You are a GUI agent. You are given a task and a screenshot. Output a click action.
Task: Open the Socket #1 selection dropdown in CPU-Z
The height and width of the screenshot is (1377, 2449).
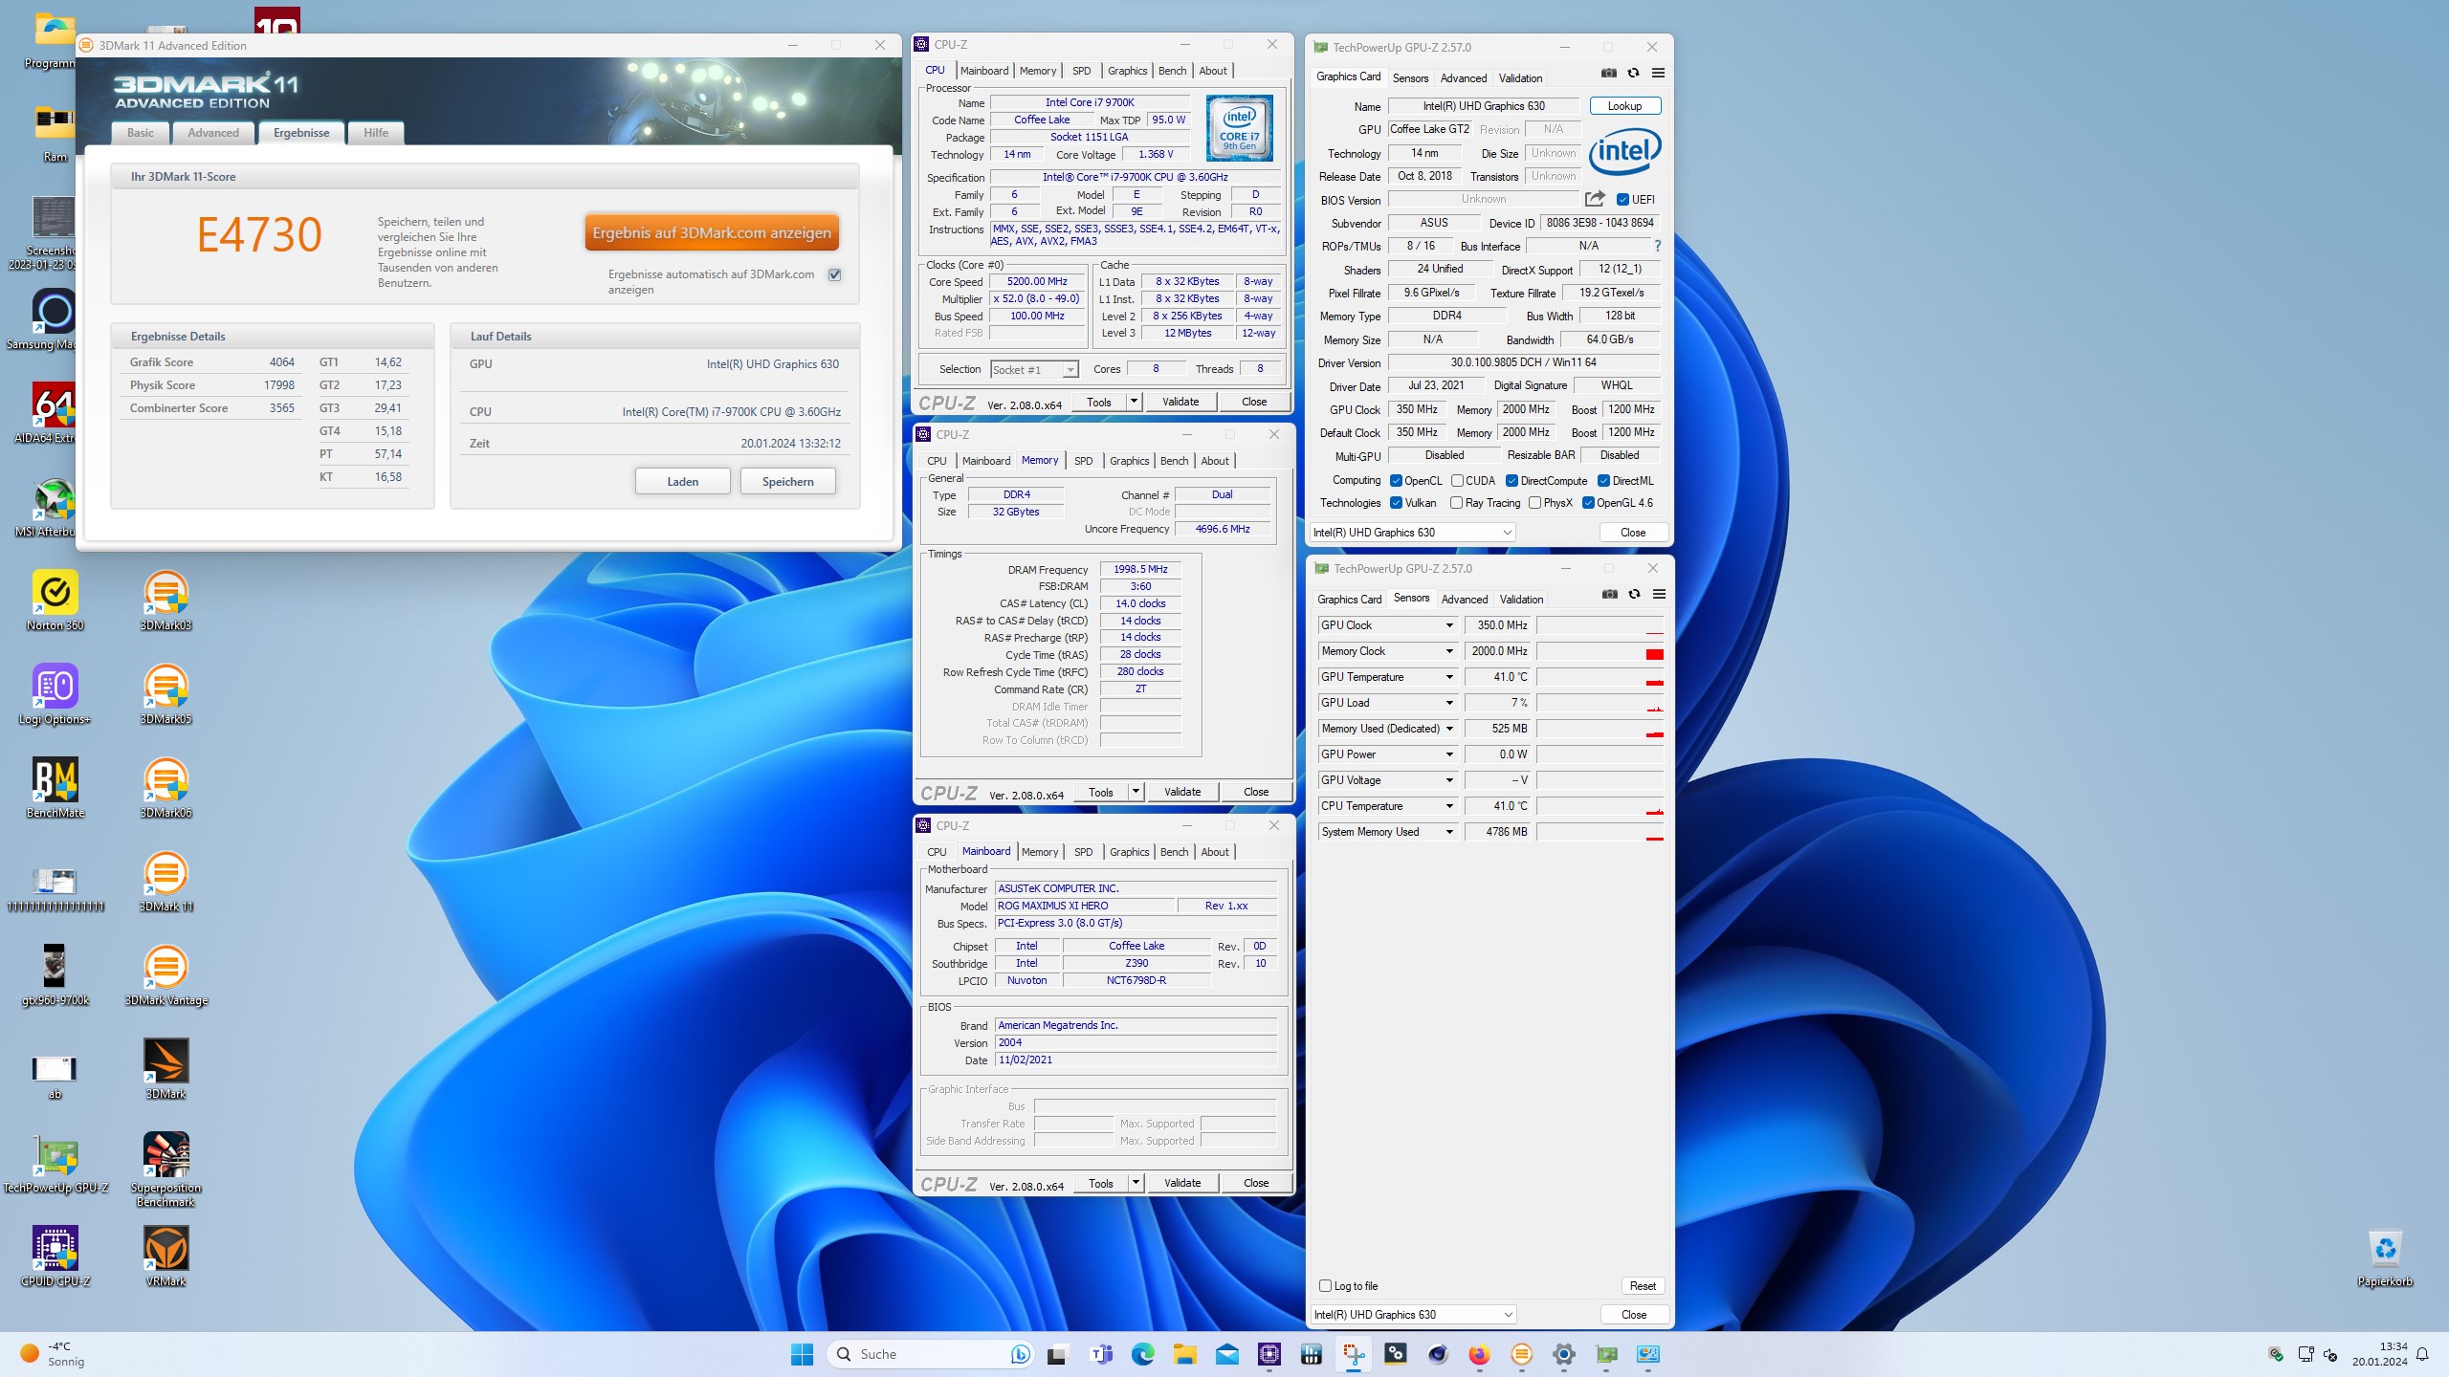click(1035, 370)
